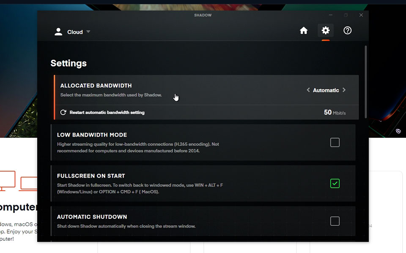
Task: Minimize the Shadow window
Action: coord(331,15)
